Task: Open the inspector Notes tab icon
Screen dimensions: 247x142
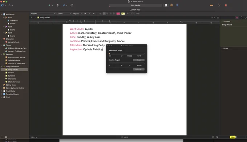Action: point(237,18)
